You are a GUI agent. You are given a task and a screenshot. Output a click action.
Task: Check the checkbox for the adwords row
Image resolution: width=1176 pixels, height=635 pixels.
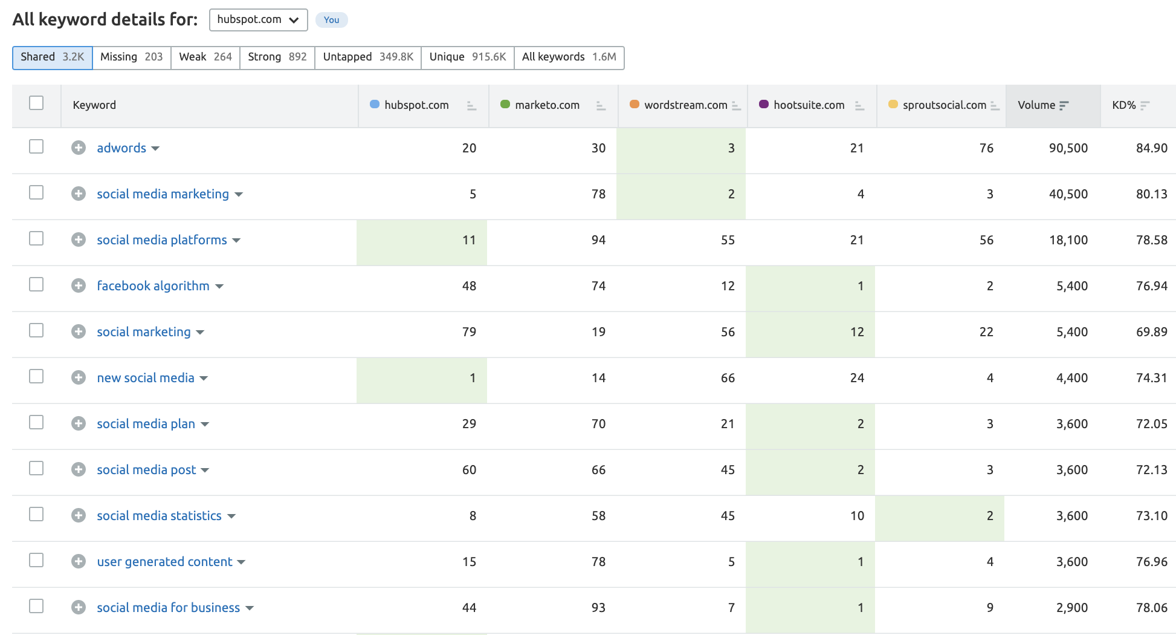coord(36,146)
